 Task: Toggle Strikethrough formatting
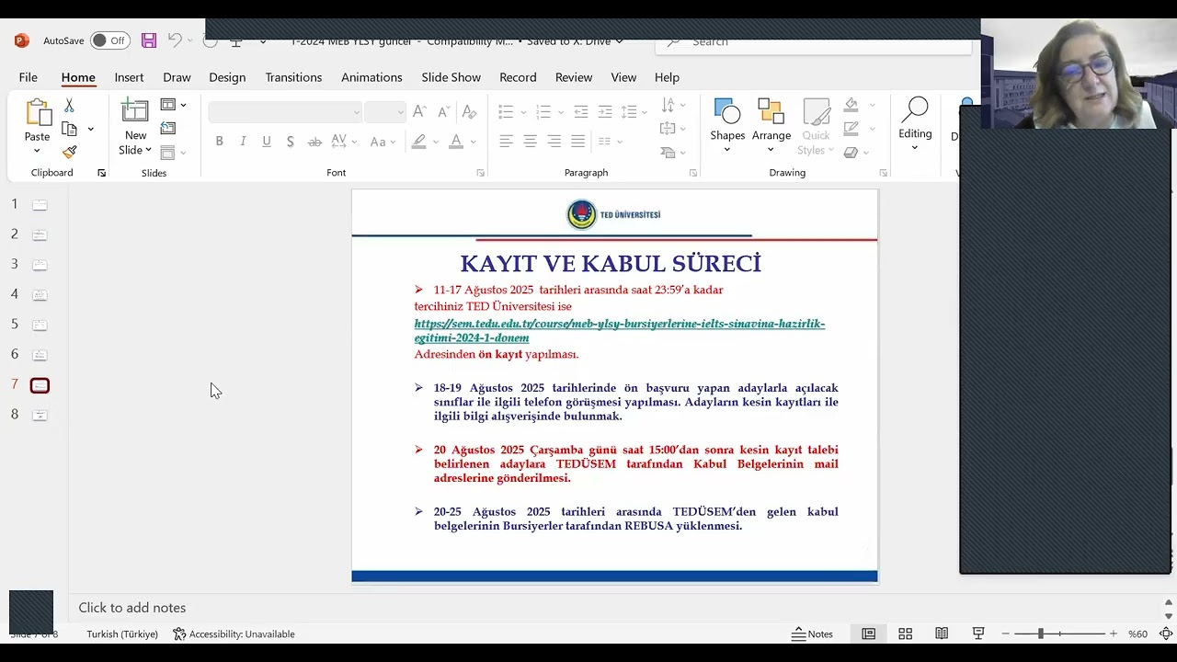point(314,142)
